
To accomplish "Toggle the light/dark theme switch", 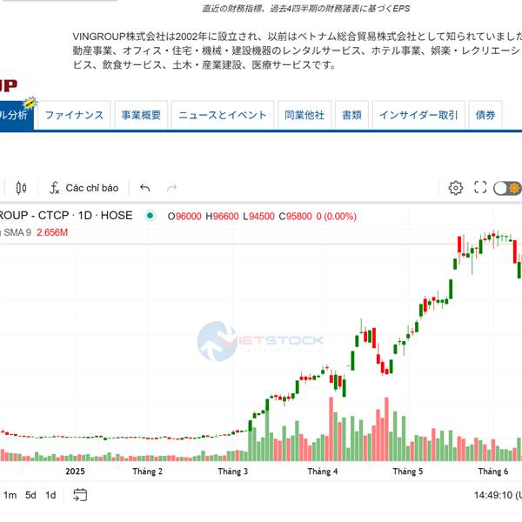I will pyautogui.click(x=507, y=188).
